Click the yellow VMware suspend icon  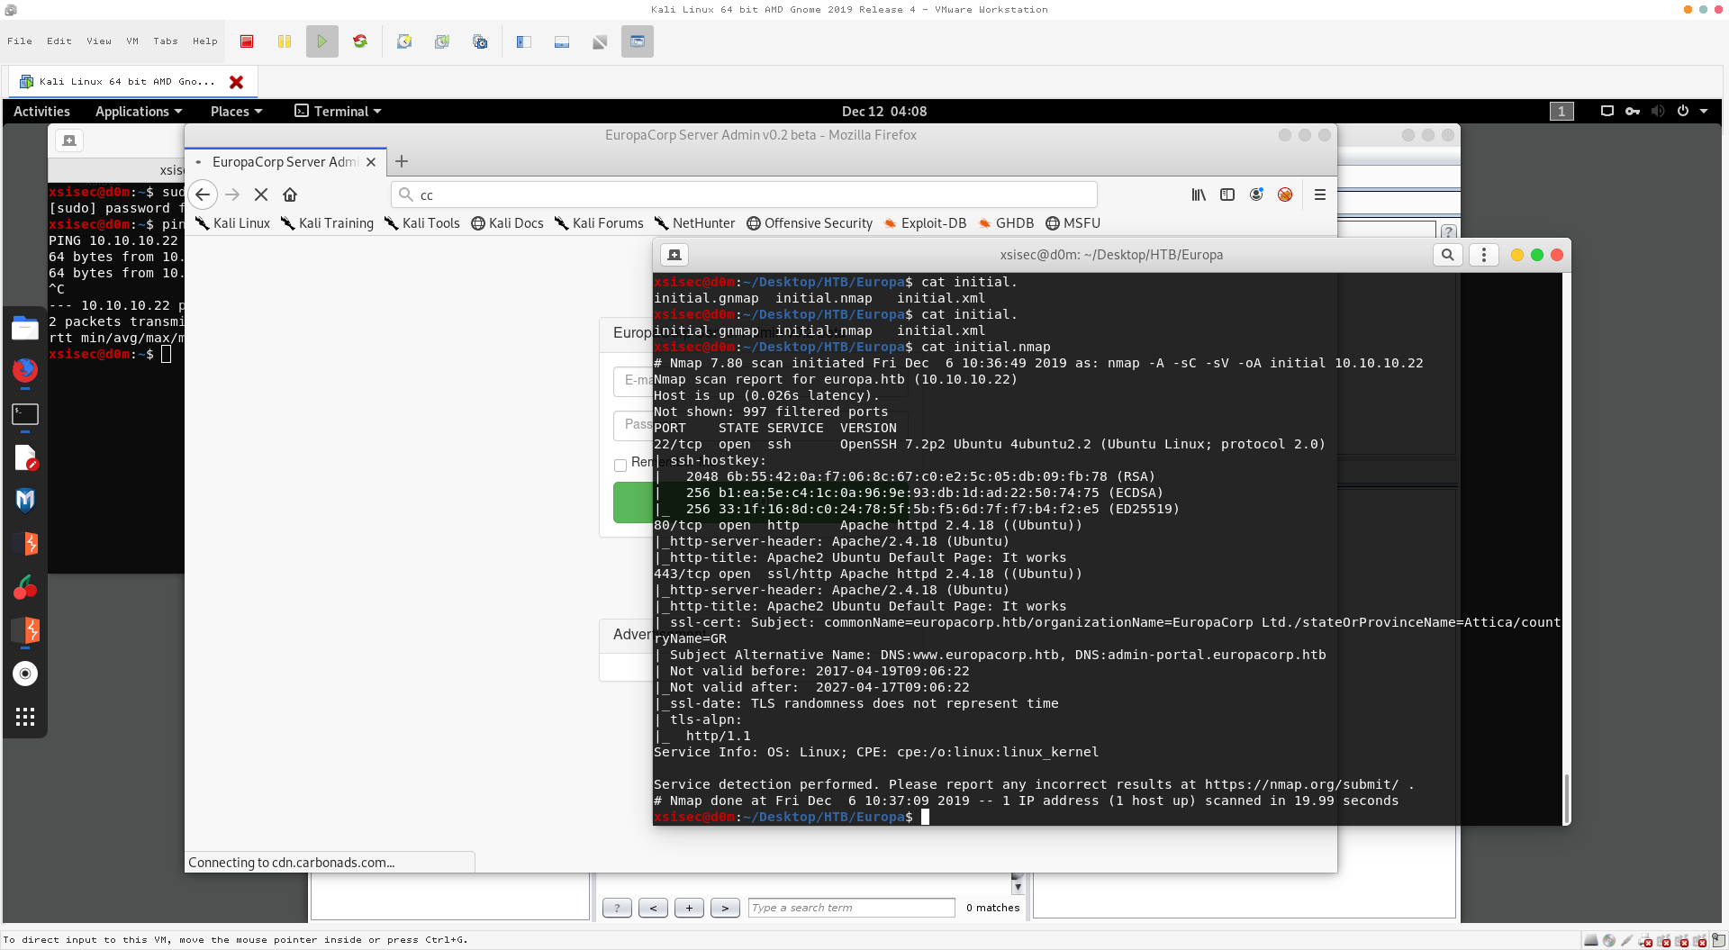285,41
